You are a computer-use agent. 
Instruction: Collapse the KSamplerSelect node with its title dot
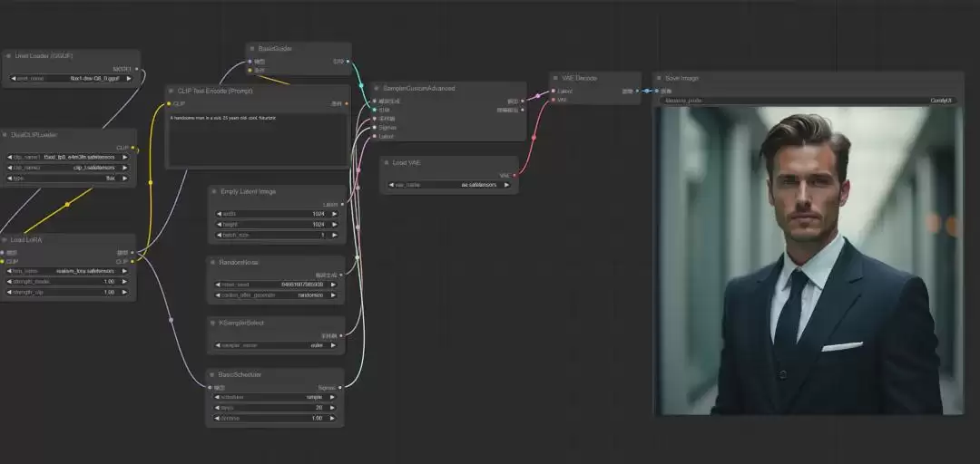click(x=213, y=324)
